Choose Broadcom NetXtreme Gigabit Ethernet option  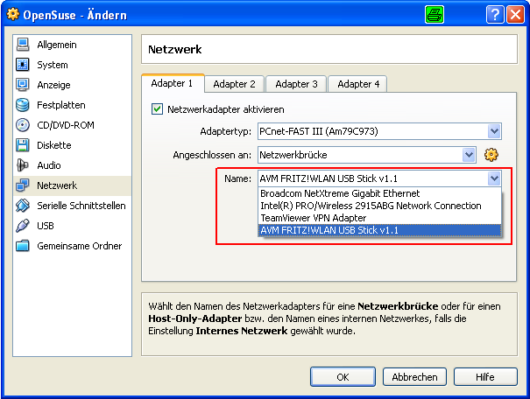pyautogui.click(x=340, y=193)
